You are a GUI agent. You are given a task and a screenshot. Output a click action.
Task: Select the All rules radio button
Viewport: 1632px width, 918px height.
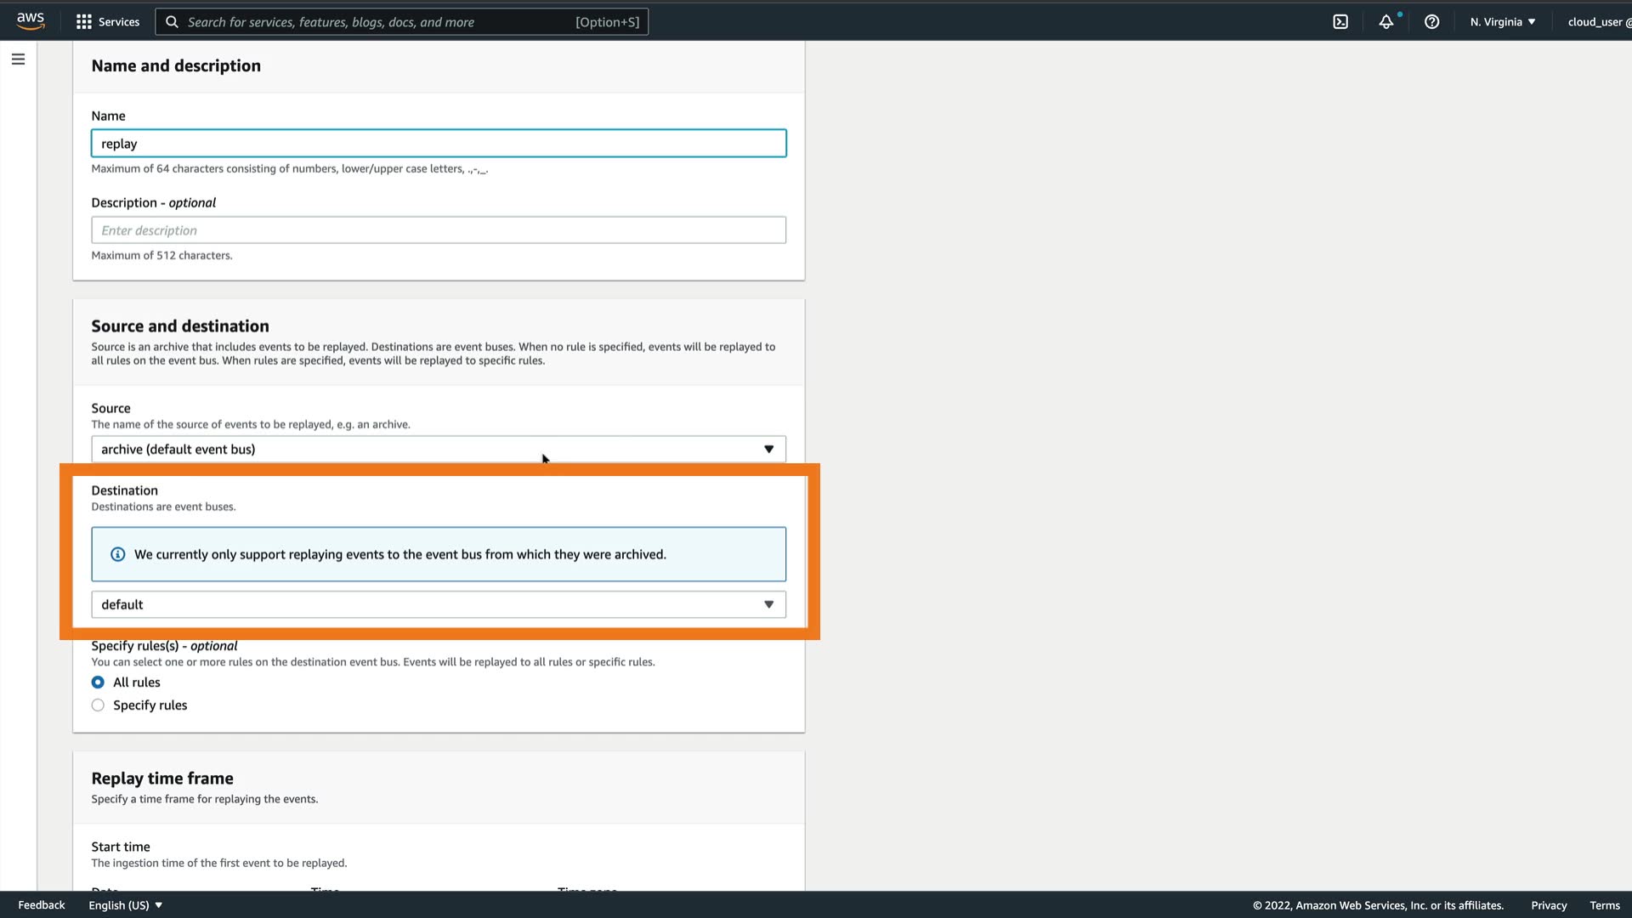tap(98, 683)
